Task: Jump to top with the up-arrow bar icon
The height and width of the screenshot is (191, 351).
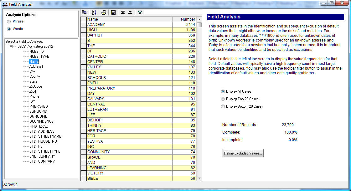Action: (x=123, y=12)
